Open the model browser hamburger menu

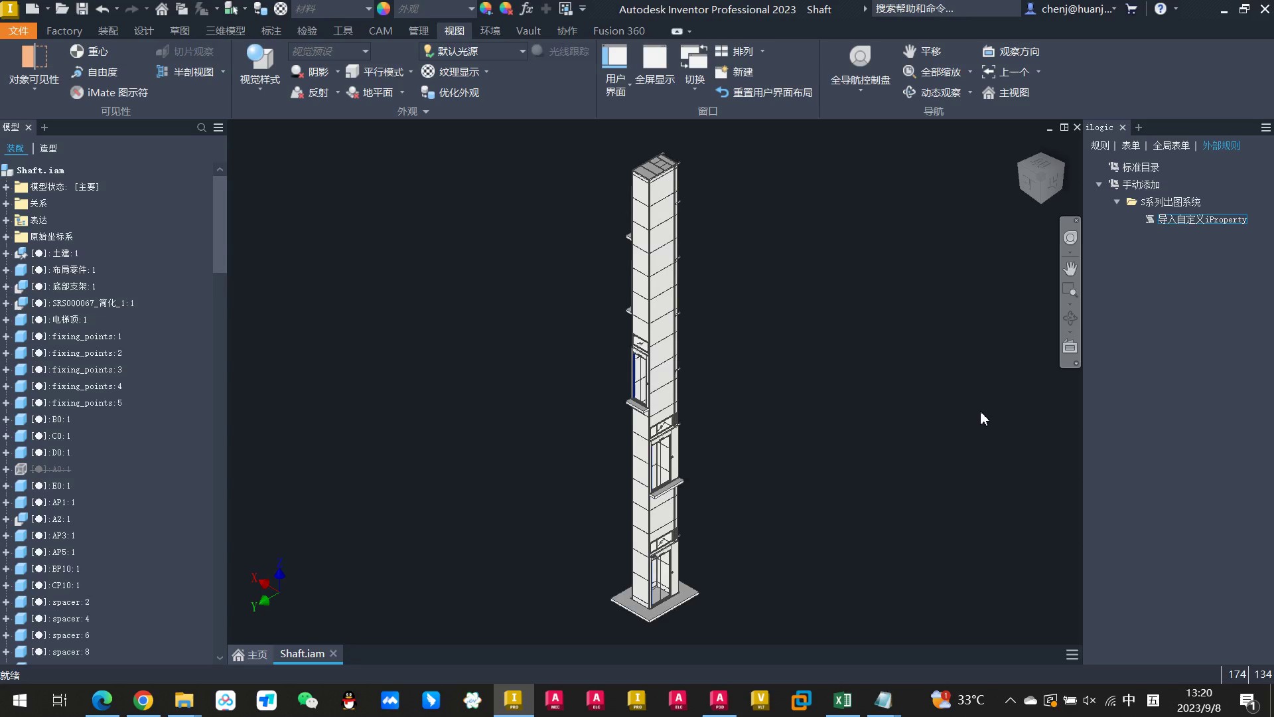[x=218, y=127]
